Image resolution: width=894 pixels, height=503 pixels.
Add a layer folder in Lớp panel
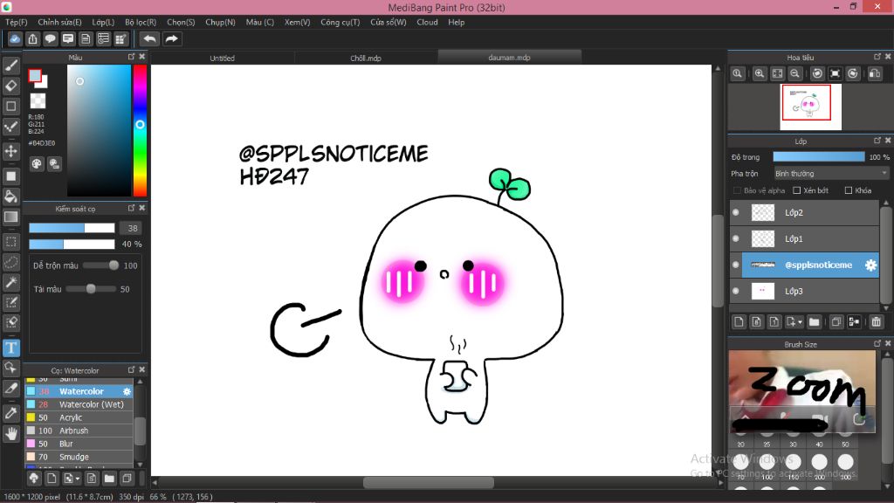(815, 322)
